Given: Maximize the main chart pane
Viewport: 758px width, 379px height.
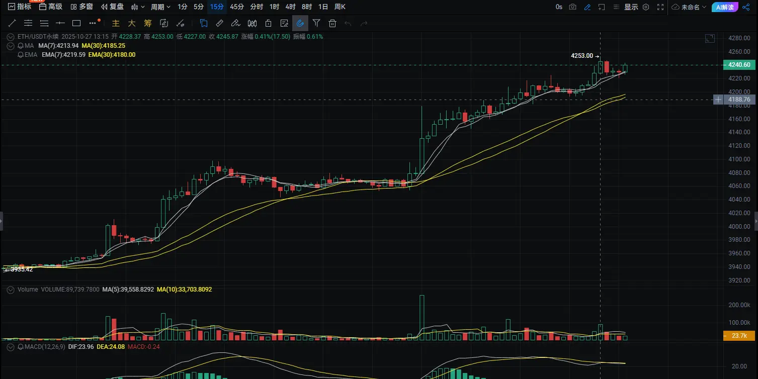Looking at the screenshot, I should click(710, 38).
